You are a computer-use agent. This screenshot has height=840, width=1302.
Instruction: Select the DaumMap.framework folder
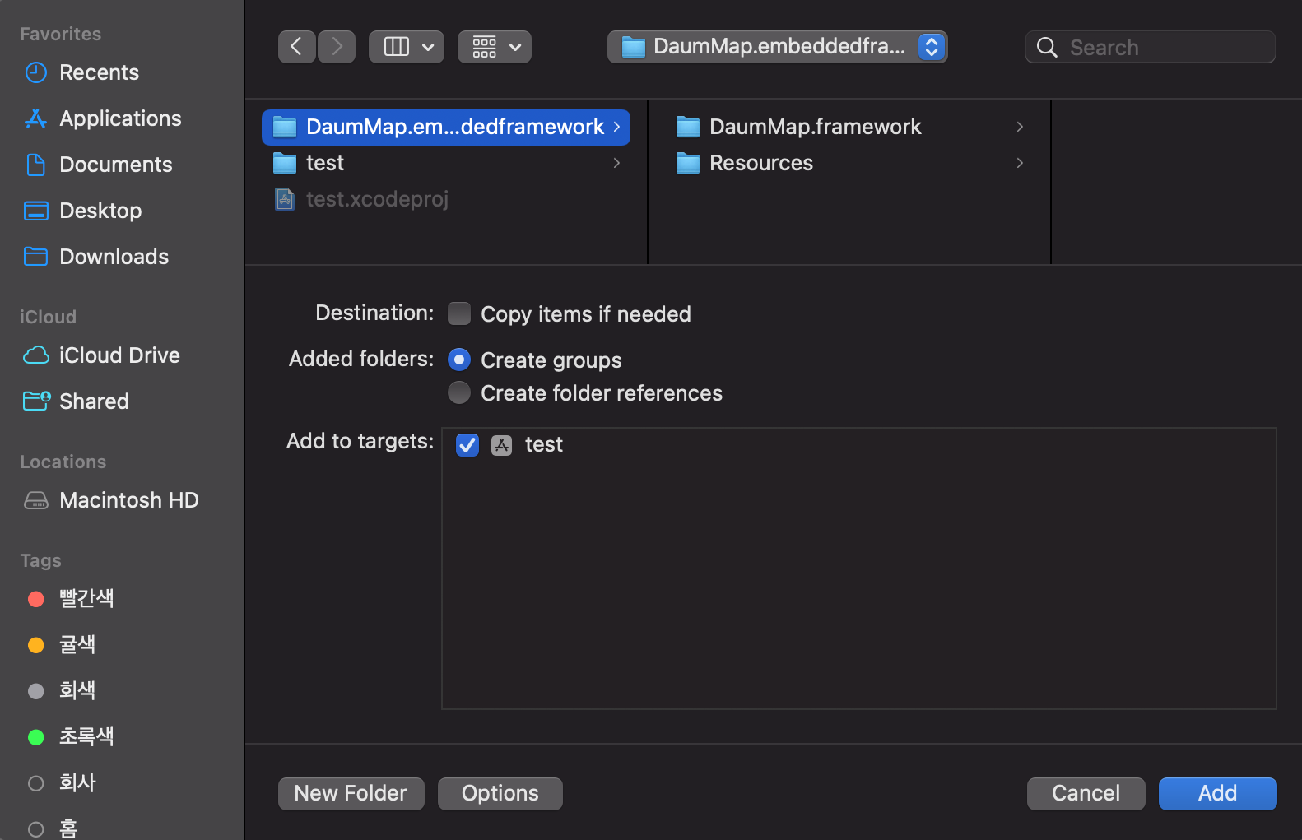pos(849,127)
